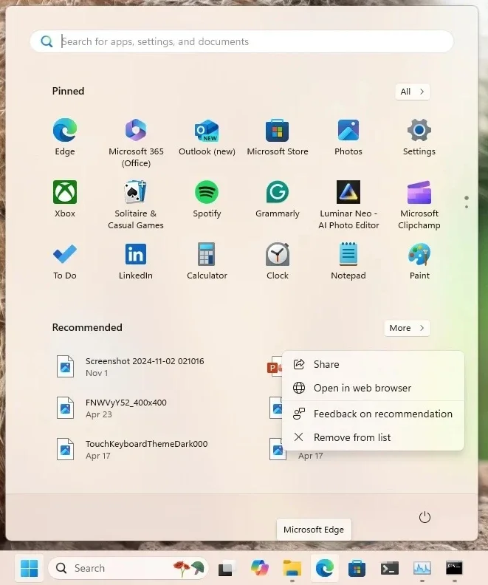This screenshot has width=488, height=585.
Task: Expand More recommended items
Action: (x=407, y=328)
